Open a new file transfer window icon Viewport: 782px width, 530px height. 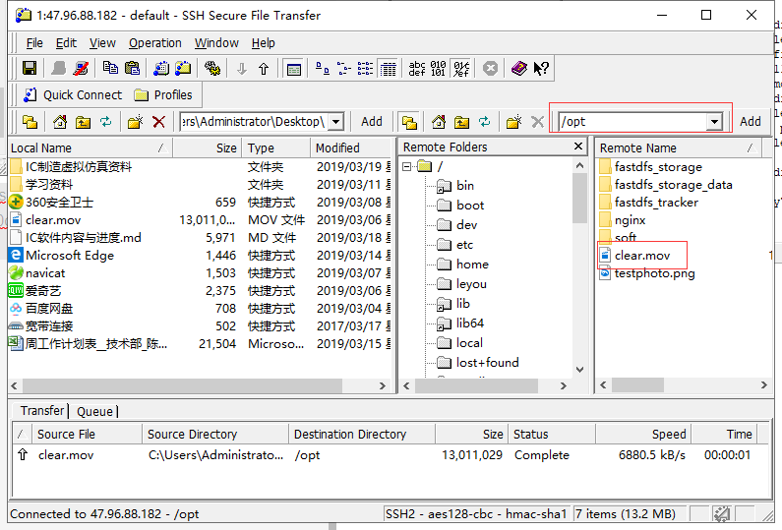point(183,68)
